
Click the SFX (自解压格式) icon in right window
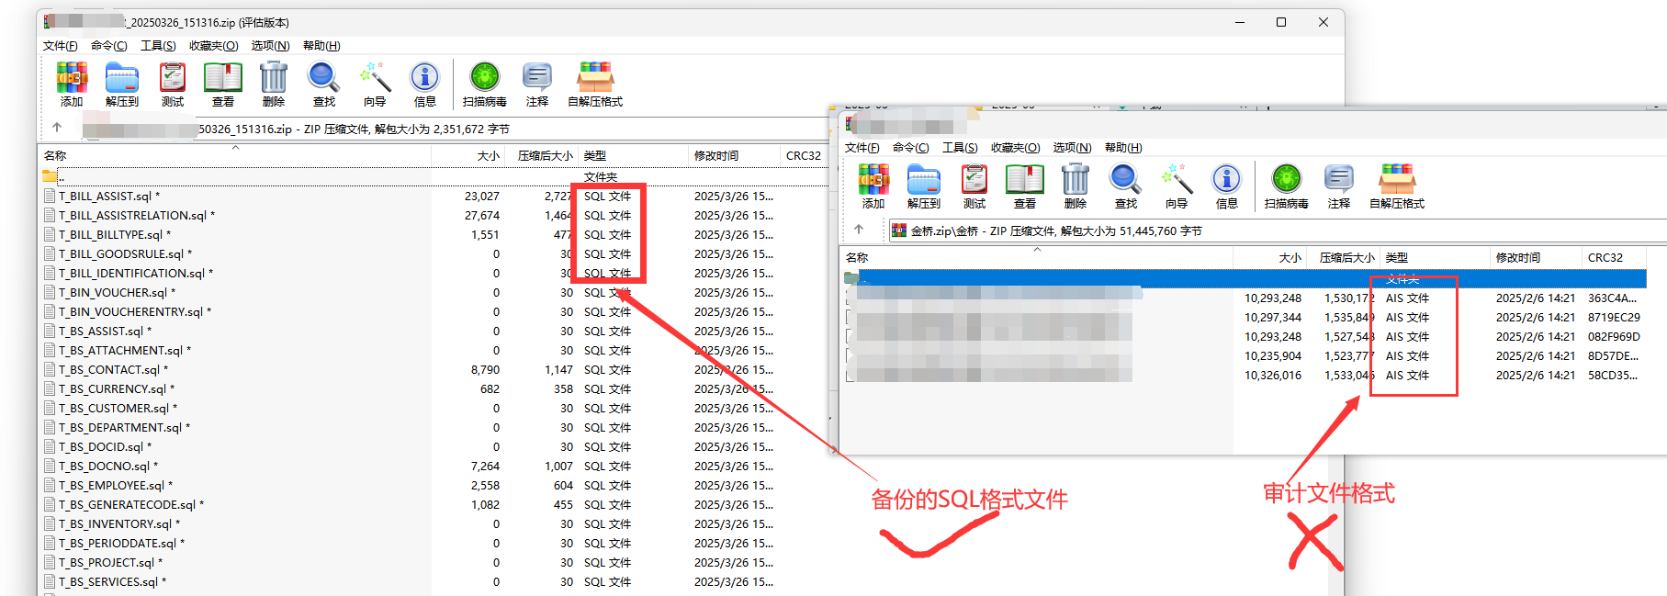coord(1396,186)
